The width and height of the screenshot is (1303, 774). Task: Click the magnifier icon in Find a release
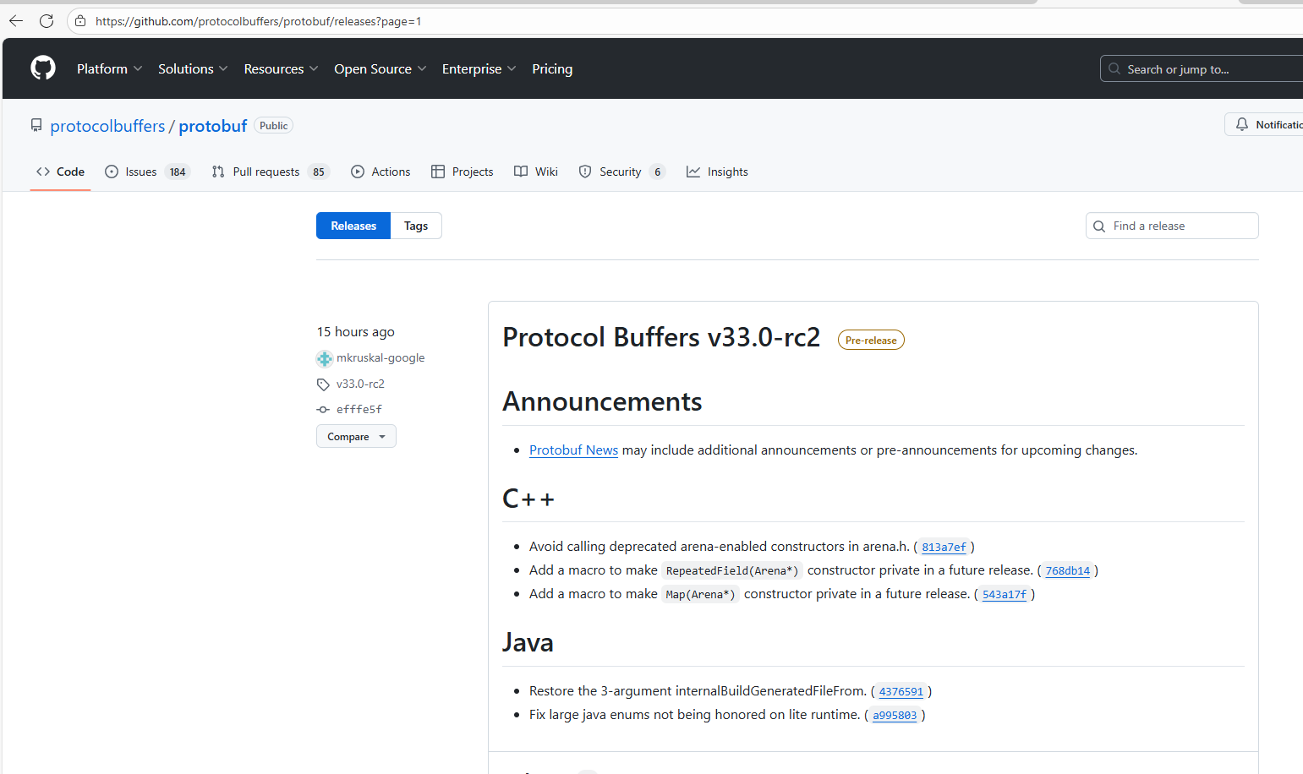tap(1099, 226)
